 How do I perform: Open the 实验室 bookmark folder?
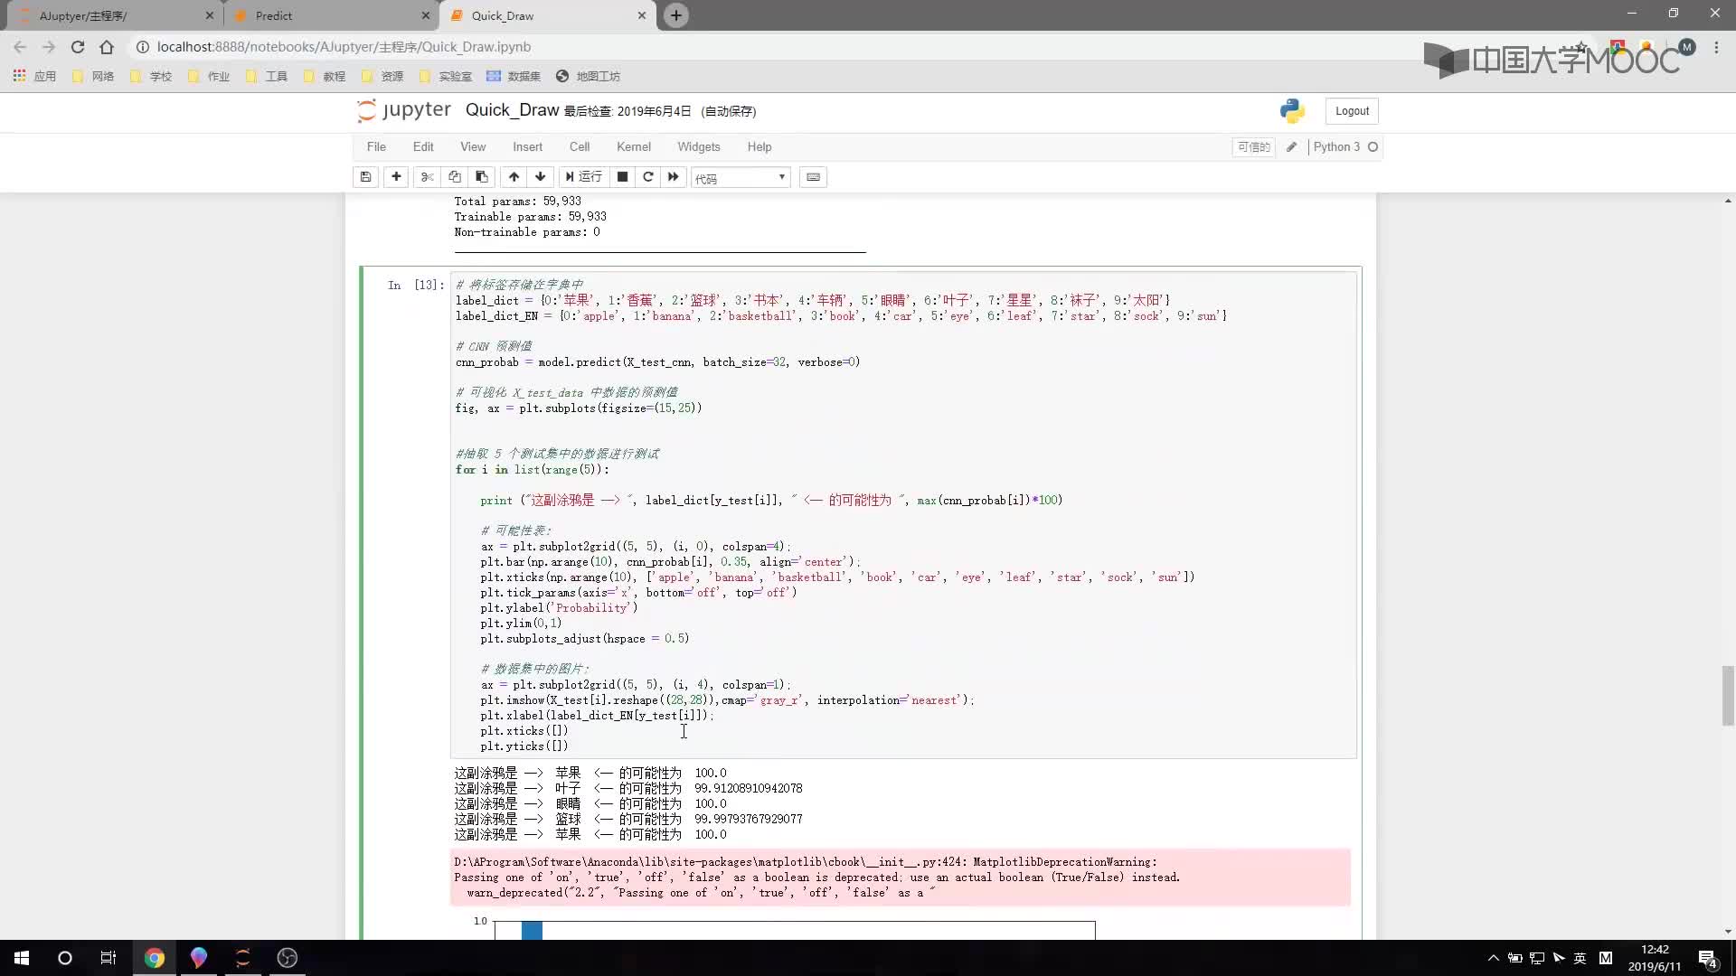click(x=446, y=77)
